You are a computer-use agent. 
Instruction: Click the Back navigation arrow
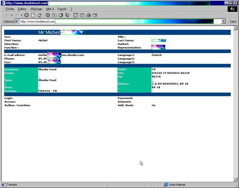8,15
